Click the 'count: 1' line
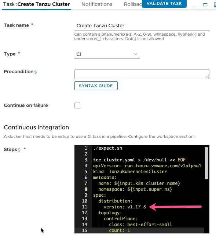The image size is (216, 236). 120,230
